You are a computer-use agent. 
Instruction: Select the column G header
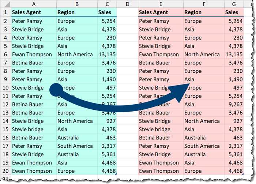click(234, 4)
